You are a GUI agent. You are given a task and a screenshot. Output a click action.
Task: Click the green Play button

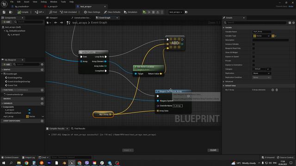click(144, 12)
